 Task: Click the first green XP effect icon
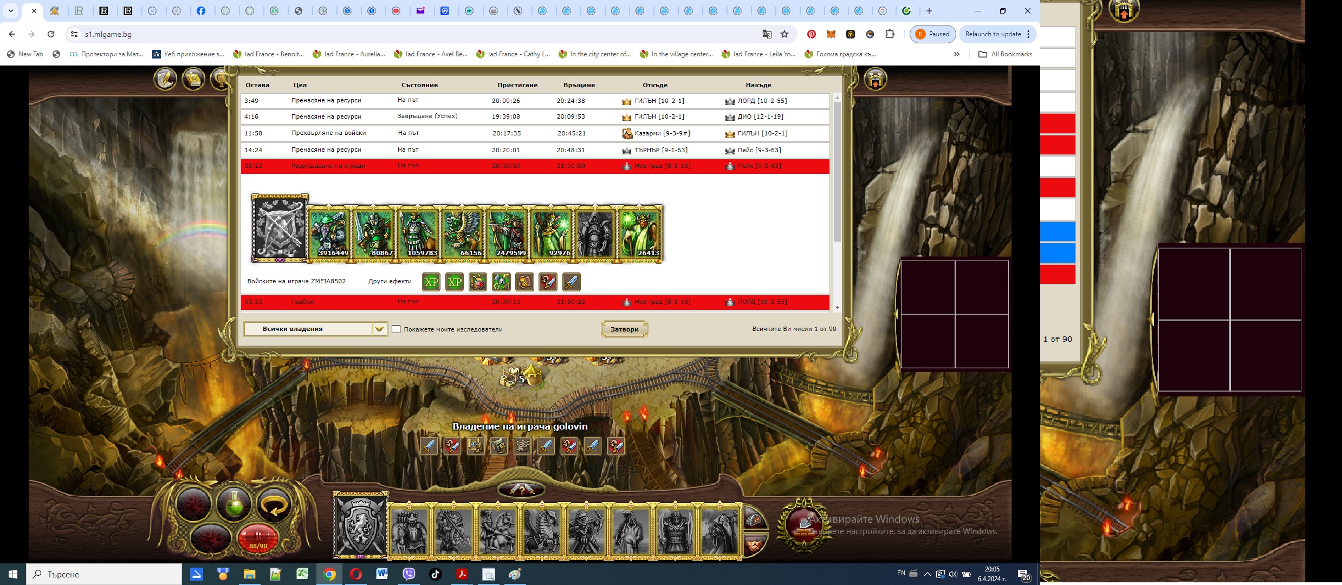(431, 282)
